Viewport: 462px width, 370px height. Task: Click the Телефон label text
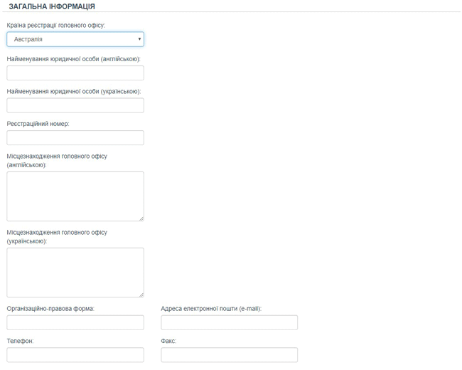(20, 342)
